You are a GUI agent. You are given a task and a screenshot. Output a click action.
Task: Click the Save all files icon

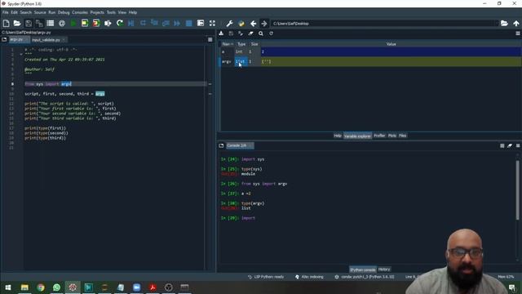point(39,24)
